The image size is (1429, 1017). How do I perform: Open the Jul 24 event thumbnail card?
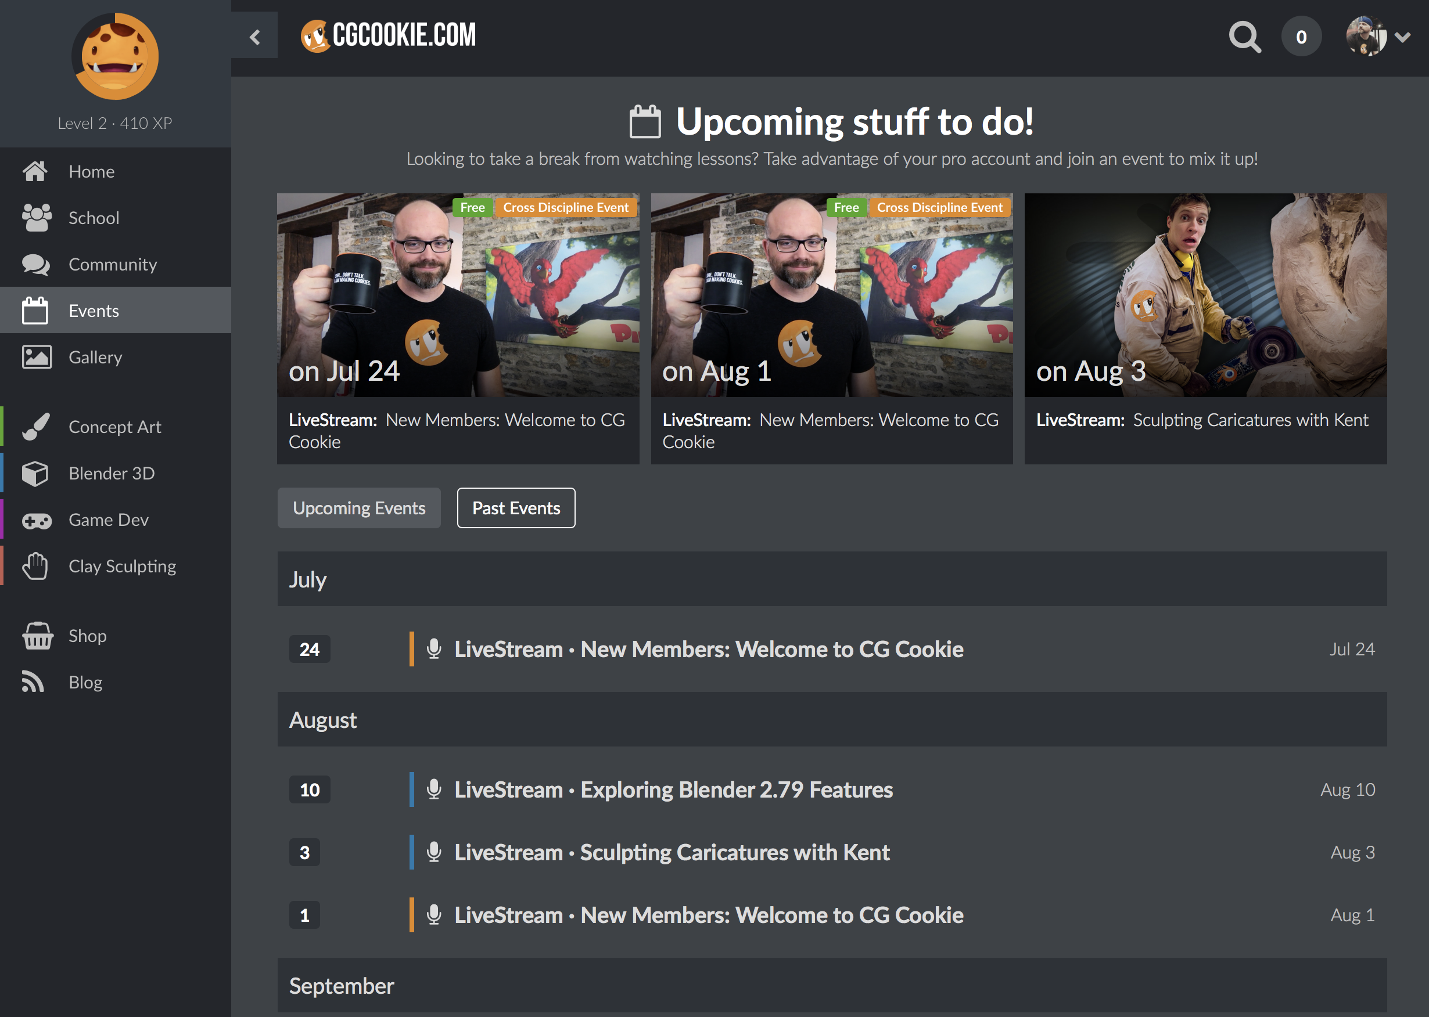click(458, 294)
